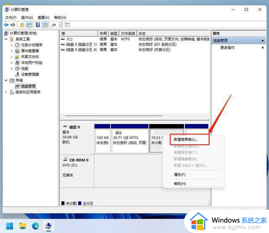Expand the 性能 node
269x233 pixels.
(x=11, y=69)
